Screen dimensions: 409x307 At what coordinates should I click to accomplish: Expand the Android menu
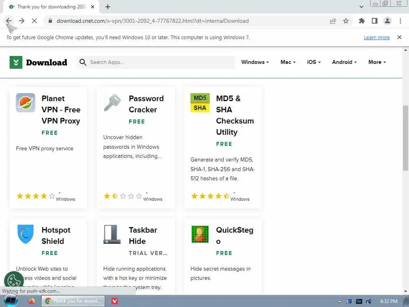344,62
